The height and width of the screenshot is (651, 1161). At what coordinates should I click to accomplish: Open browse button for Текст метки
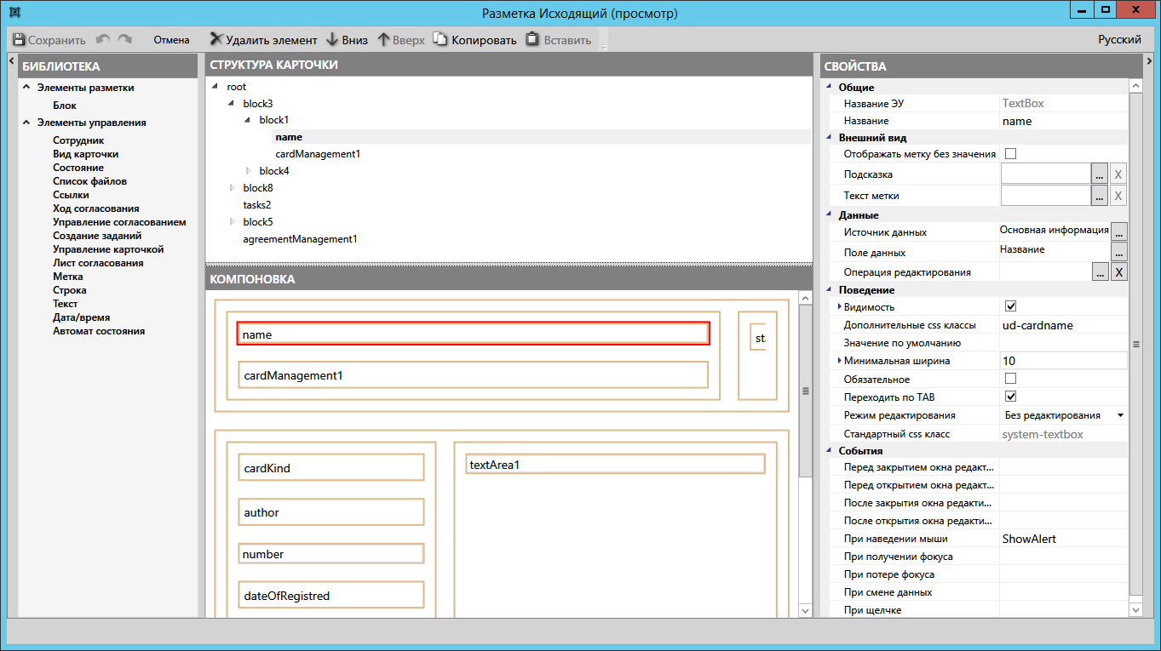(1100, 196)
